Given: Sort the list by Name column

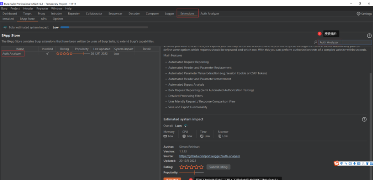Looking at the screenshot, I should 20,49.
